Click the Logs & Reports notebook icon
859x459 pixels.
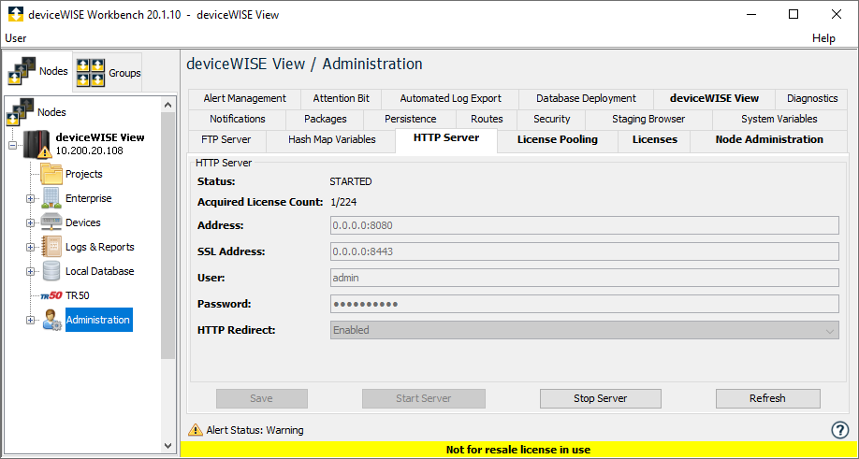pyautogui.click(x=51, y=247)
